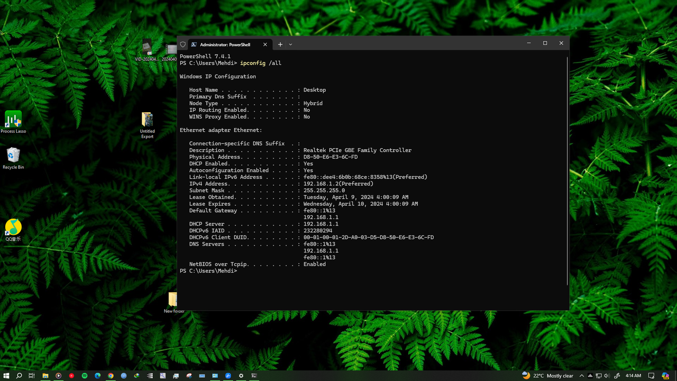Viewport: 677px width, 381px height.
Task: Click the administrator shield icon in title bar
Action: (x=182, y=44)
